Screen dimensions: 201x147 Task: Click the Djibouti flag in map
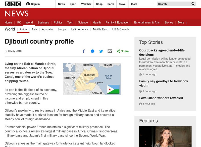pyautogui.click(x=113, y=89)
